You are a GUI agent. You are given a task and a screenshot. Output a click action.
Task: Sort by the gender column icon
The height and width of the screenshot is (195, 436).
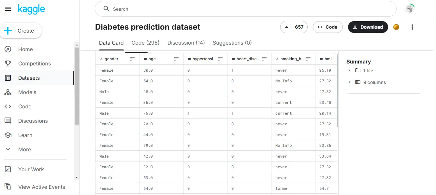coord(132,59)
